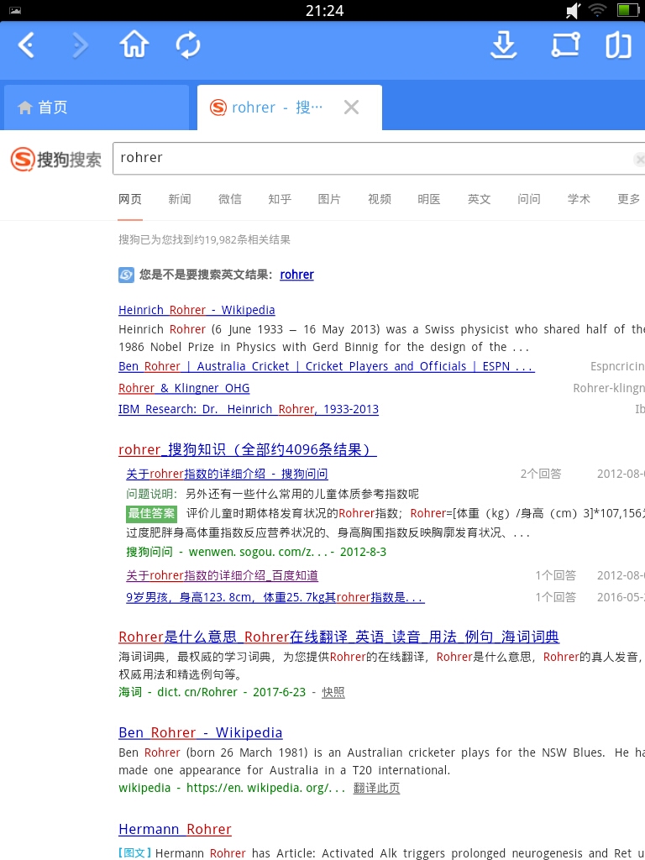Open the 学术 search category

(579, 199)
